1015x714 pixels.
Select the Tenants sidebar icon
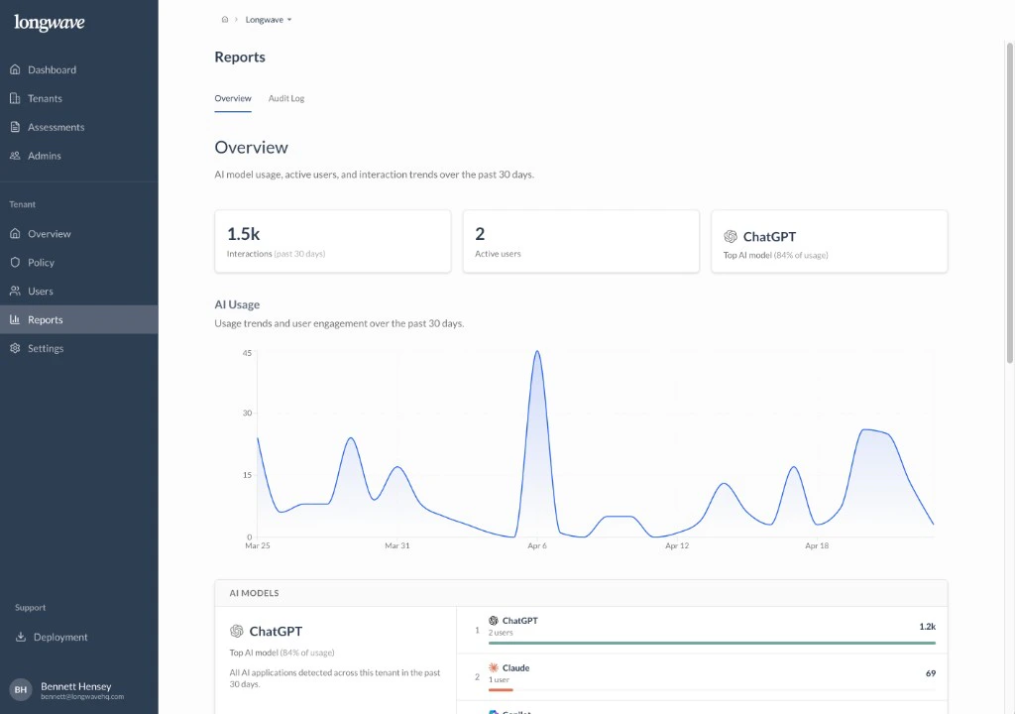pos(16,98)
